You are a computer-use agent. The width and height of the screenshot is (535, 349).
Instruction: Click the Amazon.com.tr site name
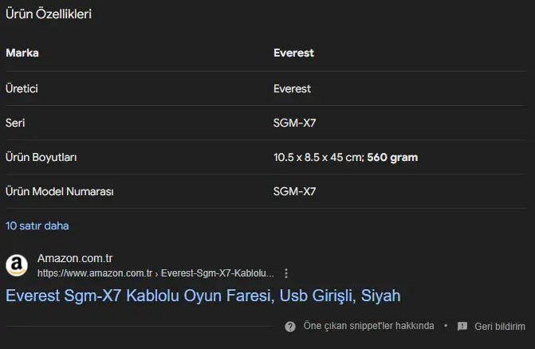[75, 258]
